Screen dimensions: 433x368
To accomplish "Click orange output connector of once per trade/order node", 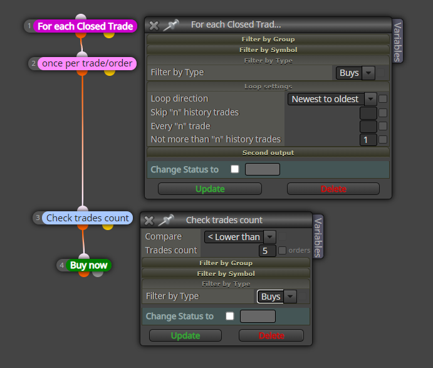I will 82,73.
